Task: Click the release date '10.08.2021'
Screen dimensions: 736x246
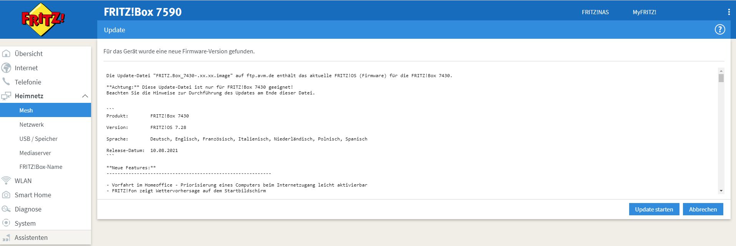Action: click(x=164, y=150)
